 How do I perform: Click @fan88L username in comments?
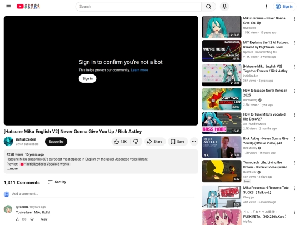pyautogui.click(x=22, y=207)
